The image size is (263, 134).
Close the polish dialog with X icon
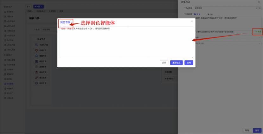192,21
